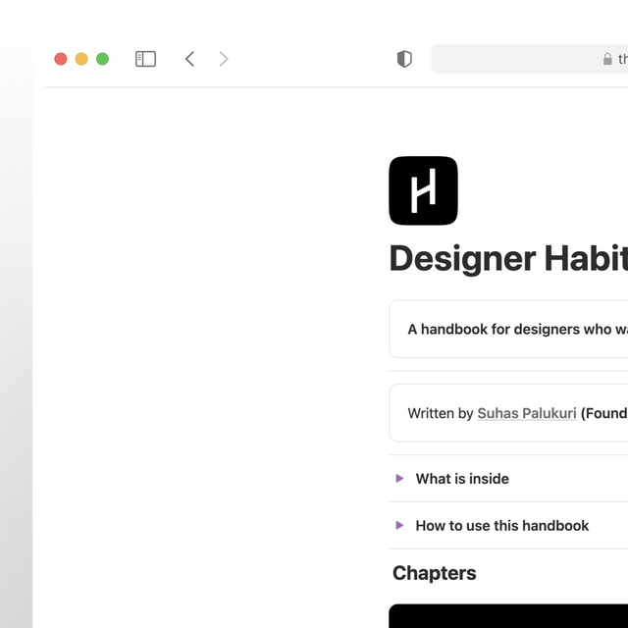Click the lock icon in address bar

607,59
